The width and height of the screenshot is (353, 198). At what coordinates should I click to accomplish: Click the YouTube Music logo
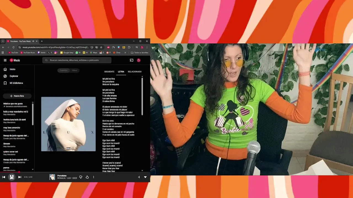click(x=15, y=60)
